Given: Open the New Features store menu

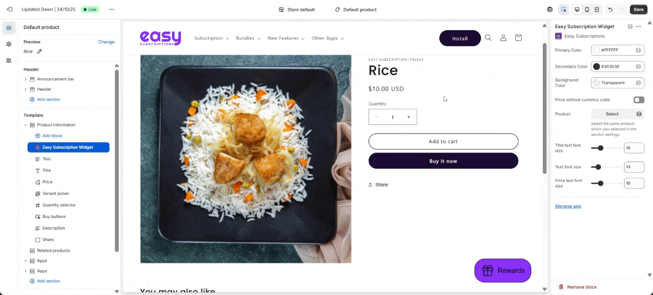Looking at the screenshot, I should [x=286, y=38].
